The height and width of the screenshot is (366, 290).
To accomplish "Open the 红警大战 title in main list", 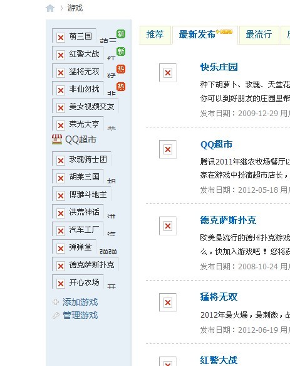I will point(219,360).
